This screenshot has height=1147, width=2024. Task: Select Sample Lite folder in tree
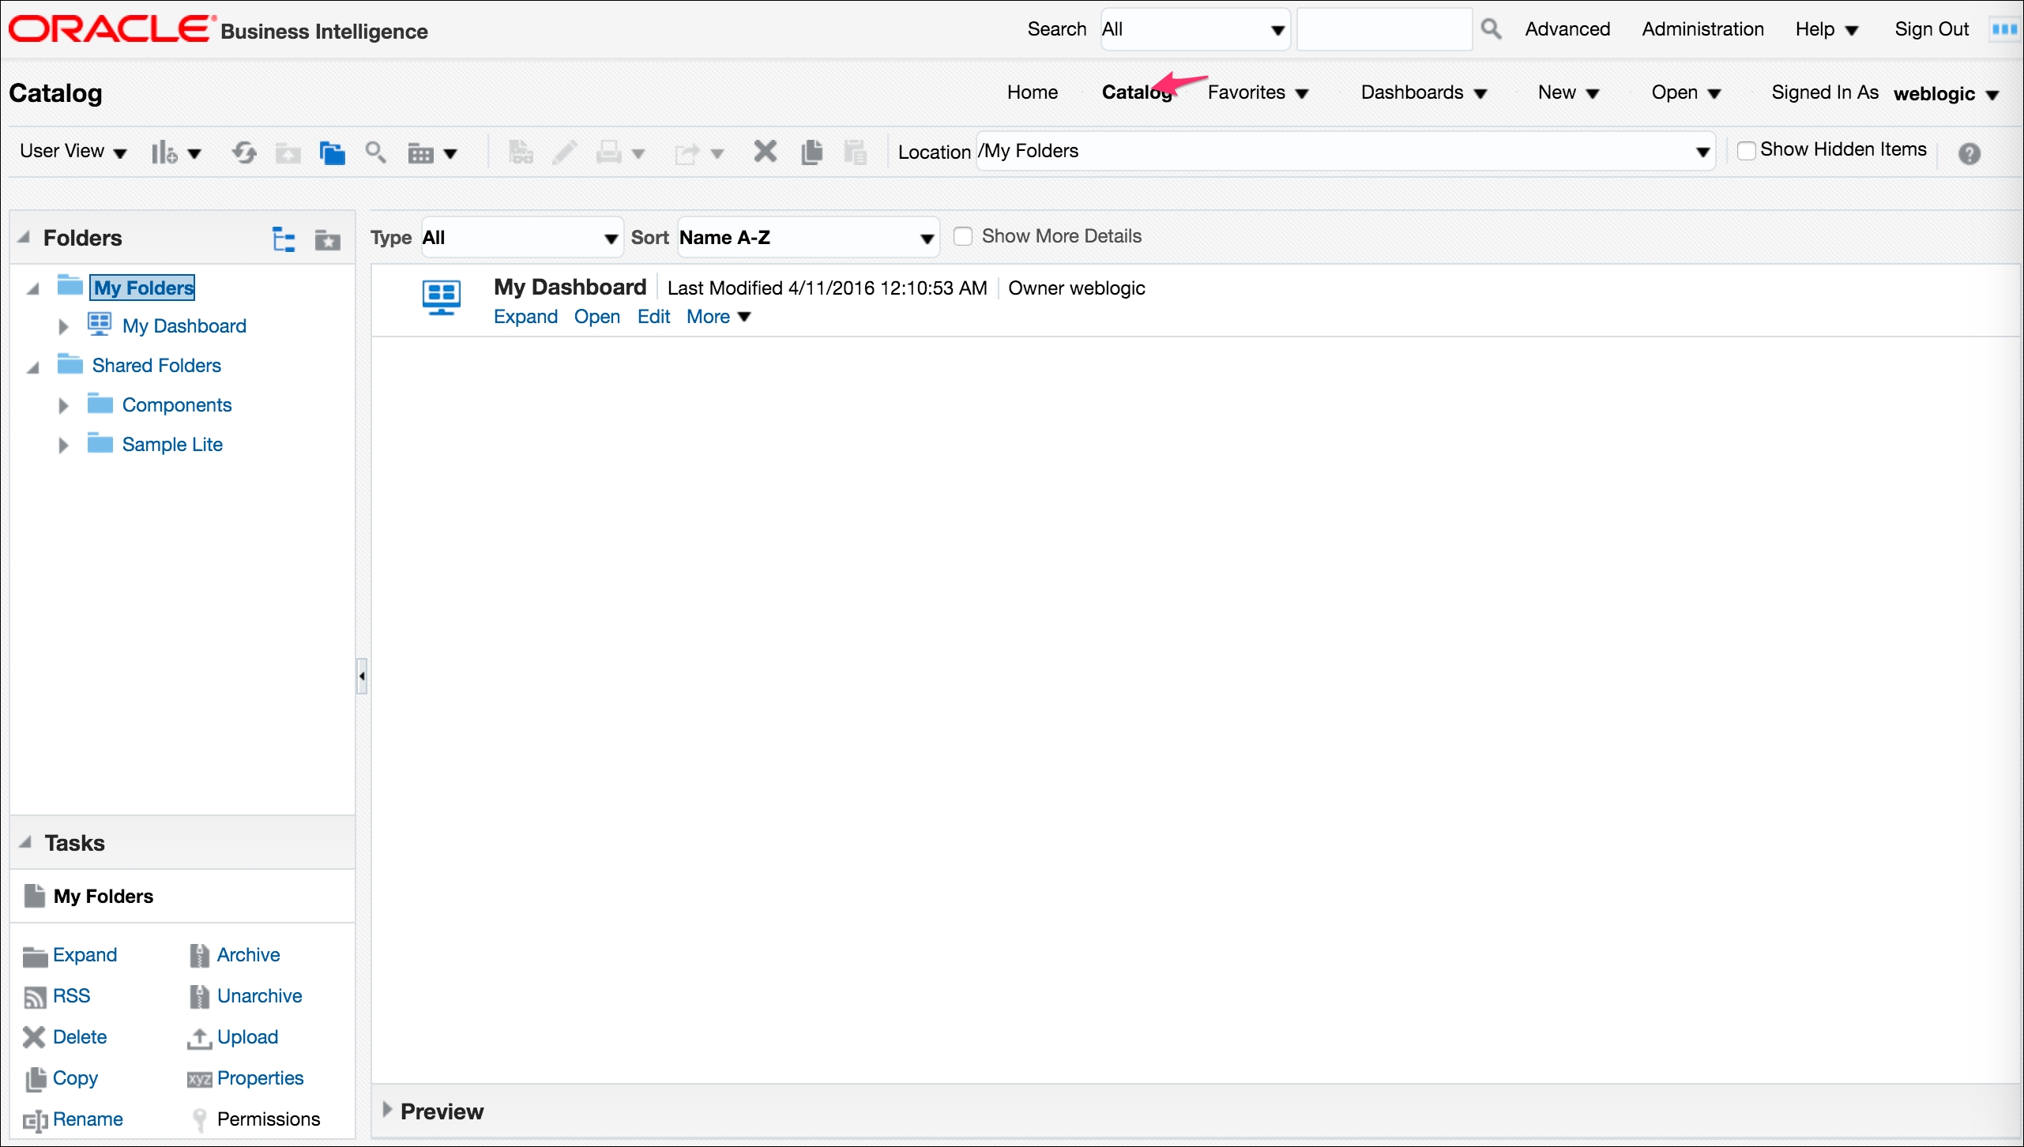click(x=172, y=445)
